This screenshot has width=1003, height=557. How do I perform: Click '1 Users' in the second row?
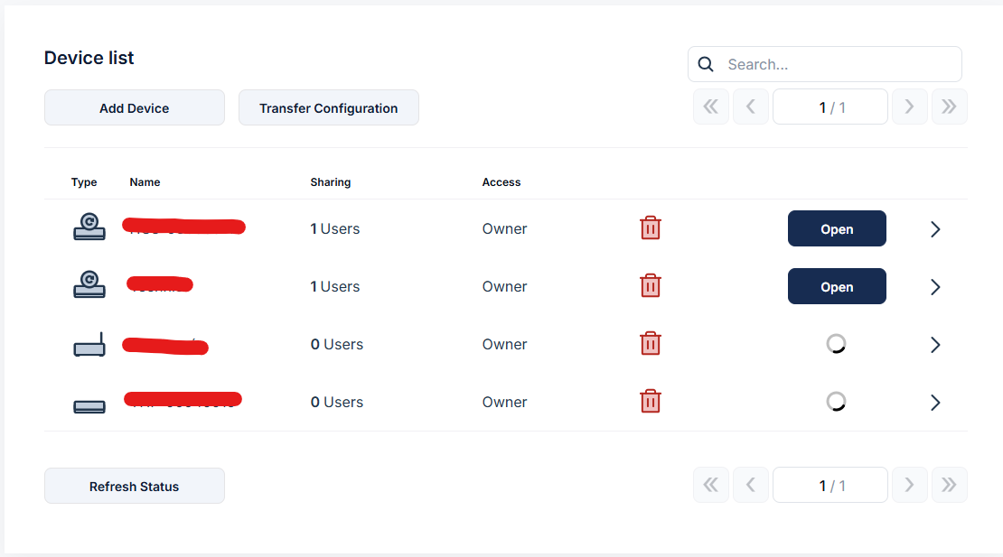coord(335,286)
